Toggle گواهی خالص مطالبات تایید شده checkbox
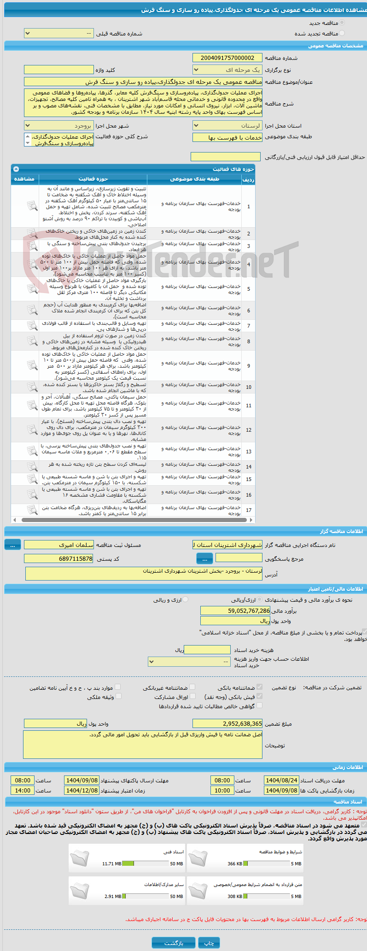The height and width of the screenshot is (951, 367). click(259, 705)
